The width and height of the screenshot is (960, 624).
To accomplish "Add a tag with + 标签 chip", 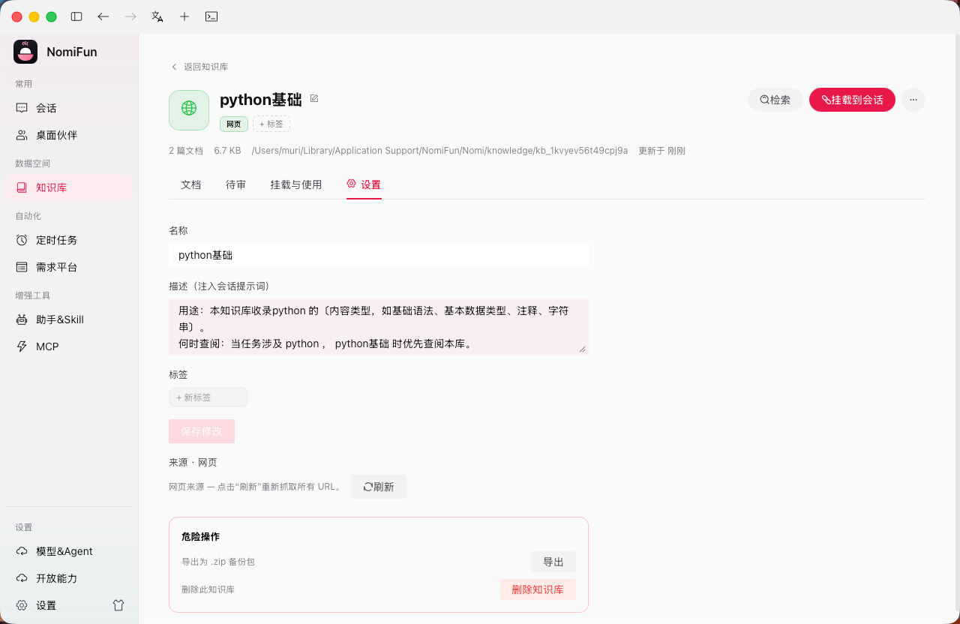I will pos(271,124).
